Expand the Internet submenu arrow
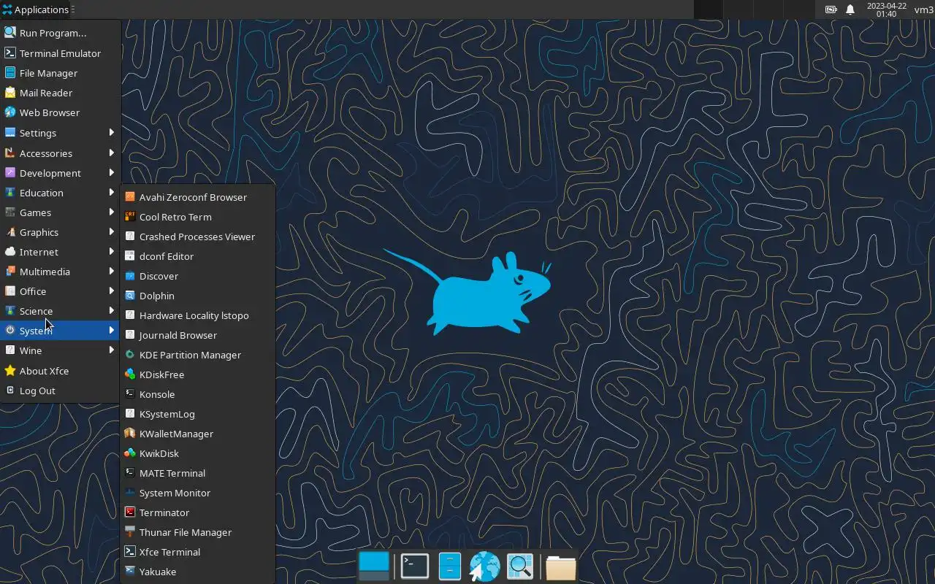This screenshot has width=935, height=584. click(x=112, y=251)
